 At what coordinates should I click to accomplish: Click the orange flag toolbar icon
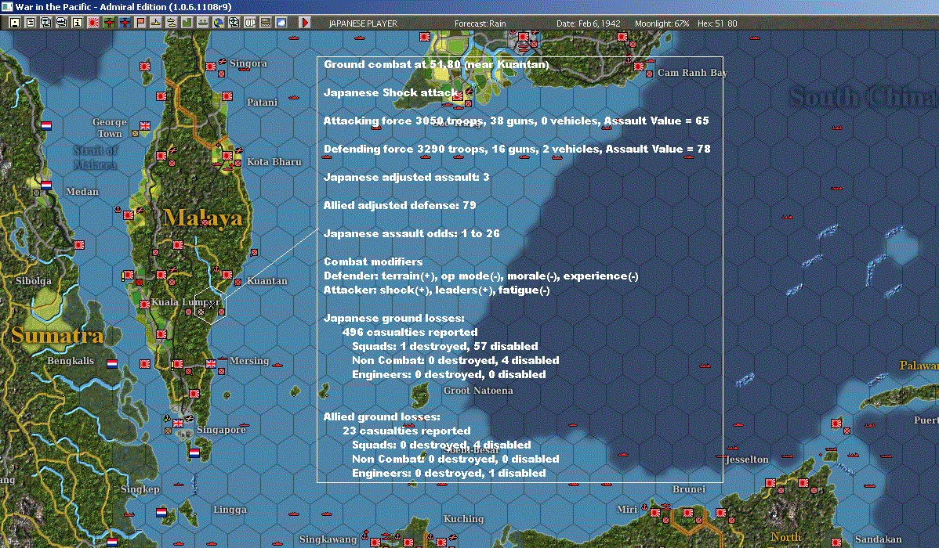140,23
